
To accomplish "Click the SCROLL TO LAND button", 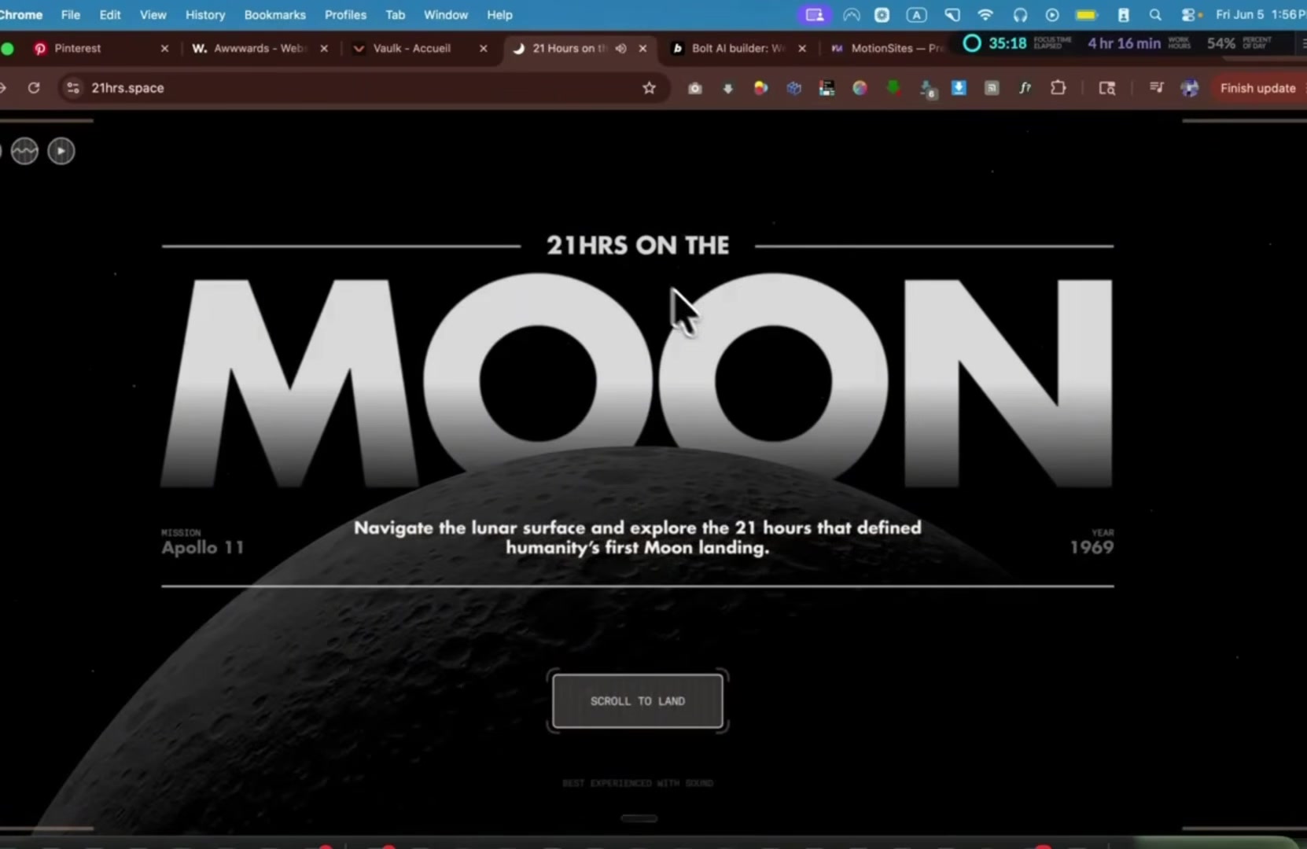I will click(638, 700).
